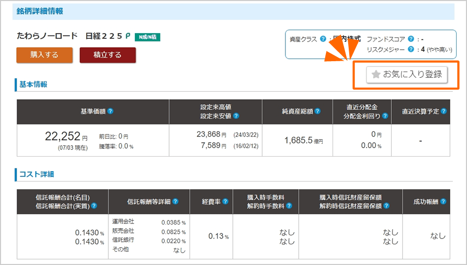The image size is (467, 265).
Task: Click the N成/N積 green badge
Action: (147, 37)
